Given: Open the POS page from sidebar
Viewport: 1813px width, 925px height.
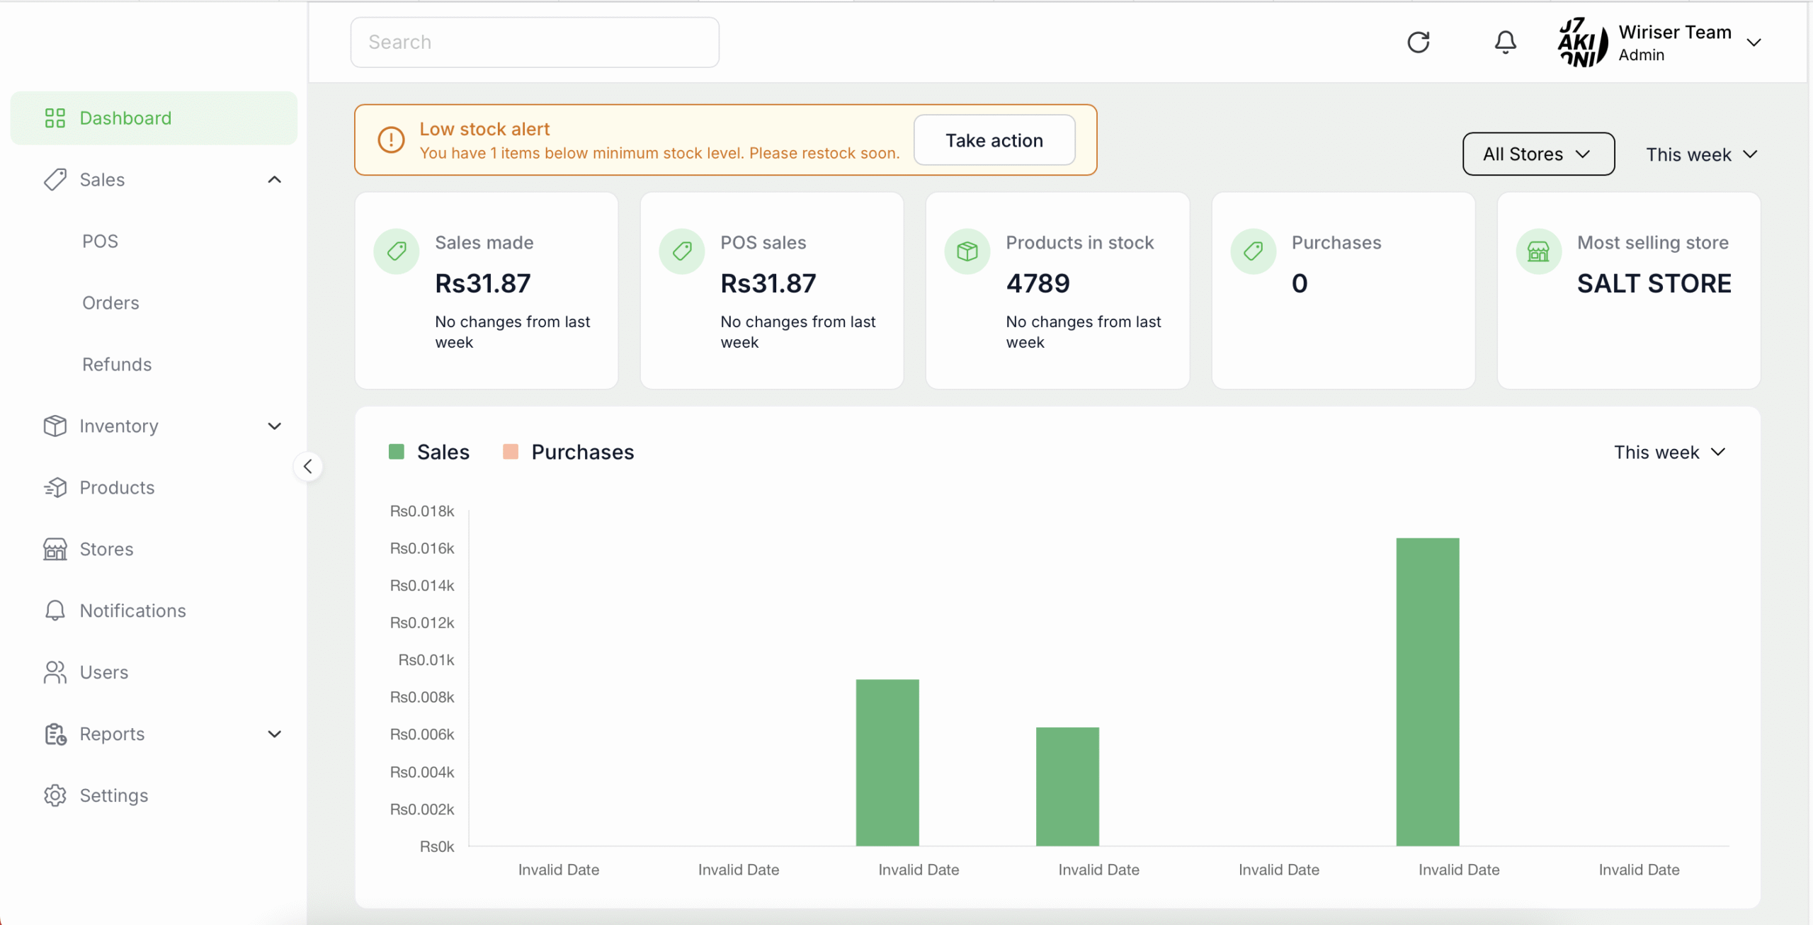Looking at the screenshot, I should click(100, 242).
